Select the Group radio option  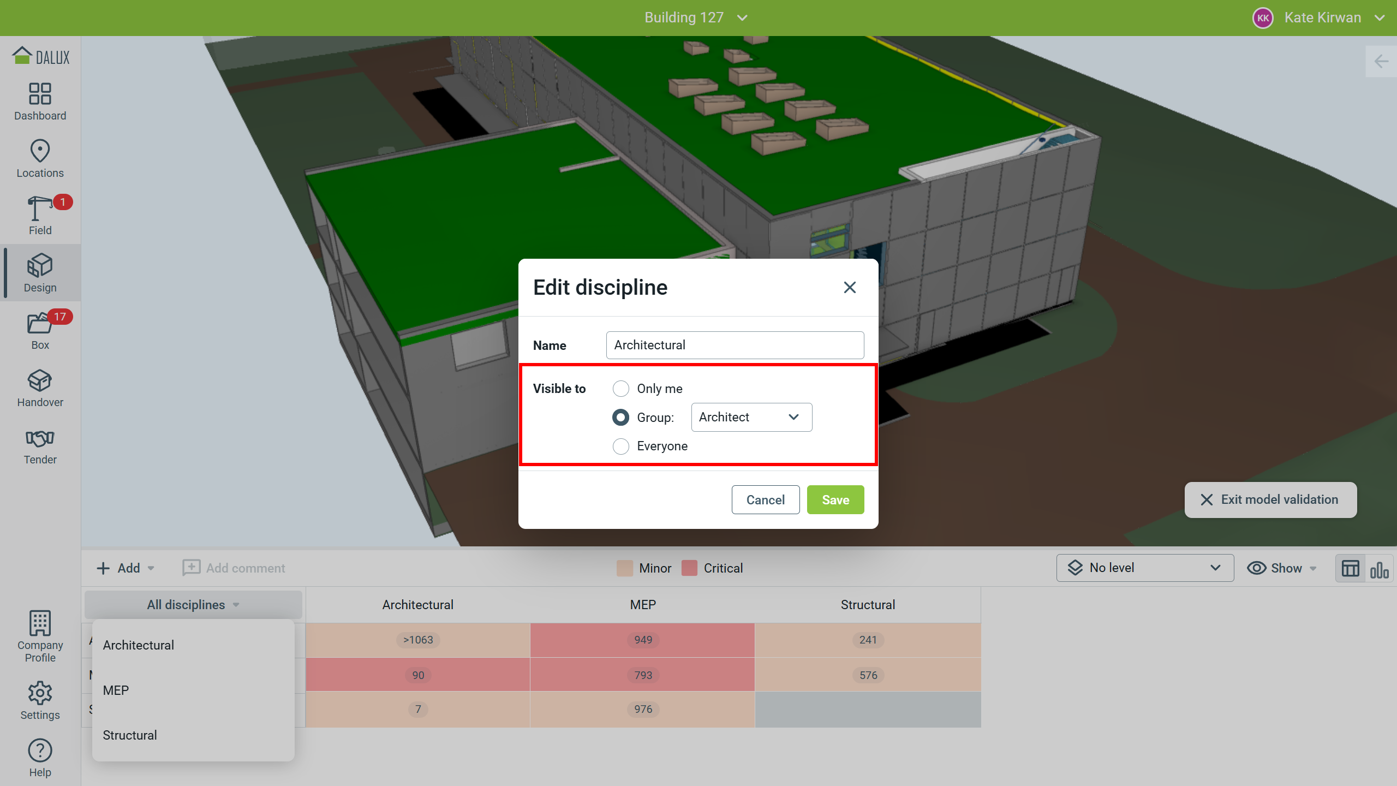pyautogui.click(x=621, y=418)
